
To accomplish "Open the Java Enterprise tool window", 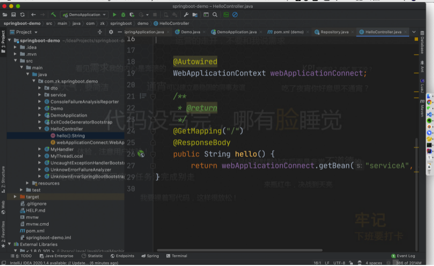I will 56,256.
